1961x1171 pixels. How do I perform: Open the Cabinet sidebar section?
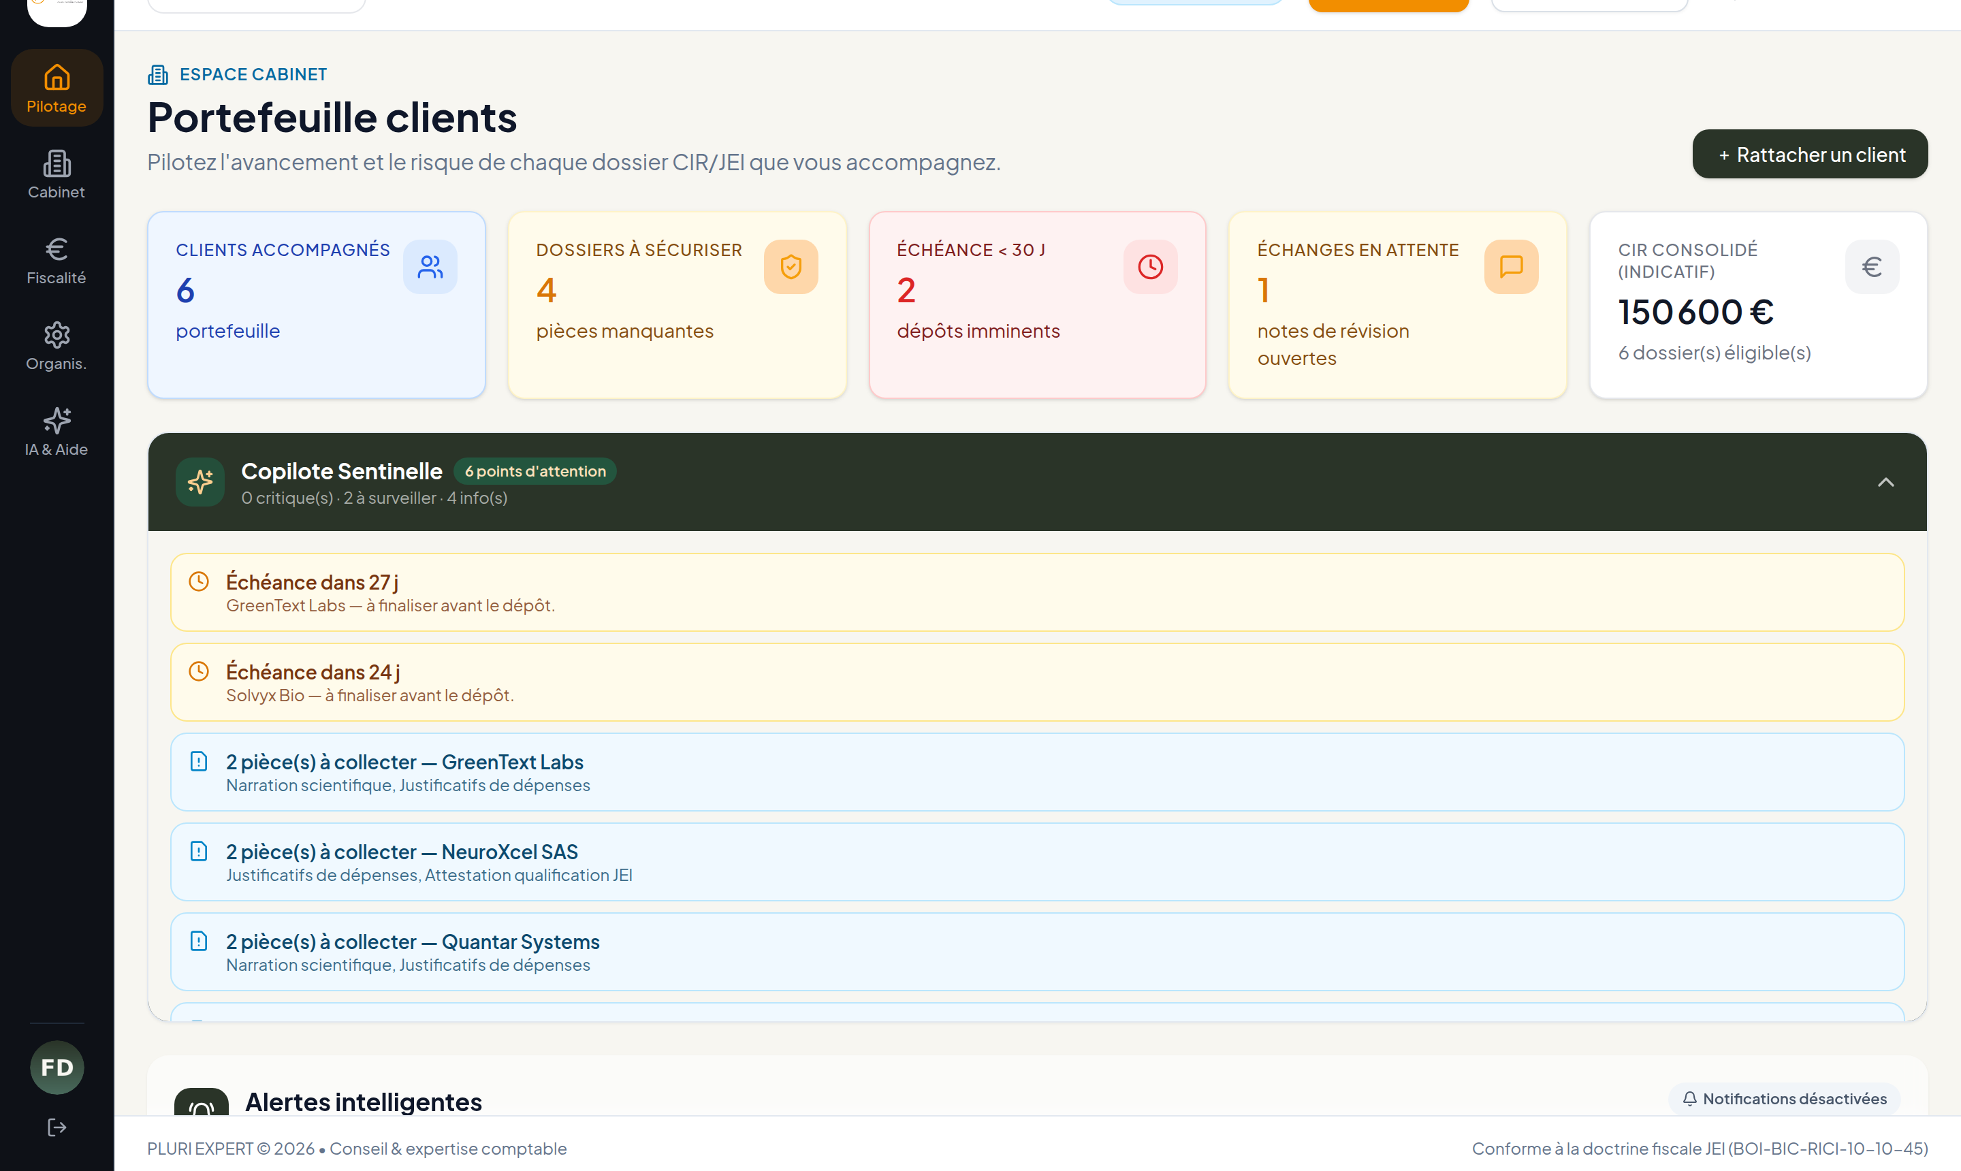(x=57, y=174)
